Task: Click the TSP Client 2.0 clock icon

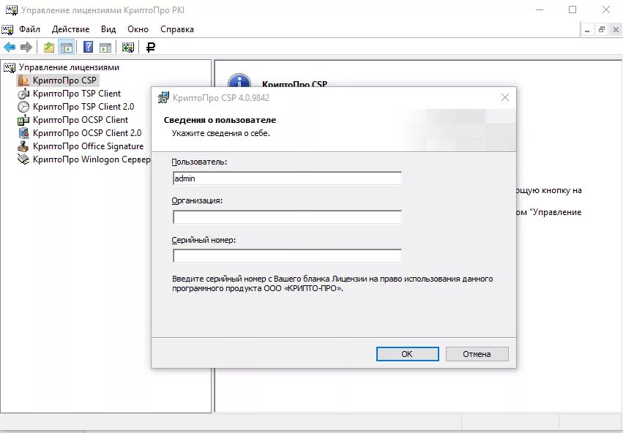Action: (23, 107)
